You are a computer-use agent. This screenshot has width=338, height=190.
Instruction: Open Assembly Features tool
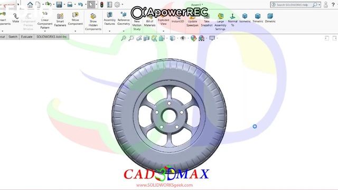tap(109, 19)
